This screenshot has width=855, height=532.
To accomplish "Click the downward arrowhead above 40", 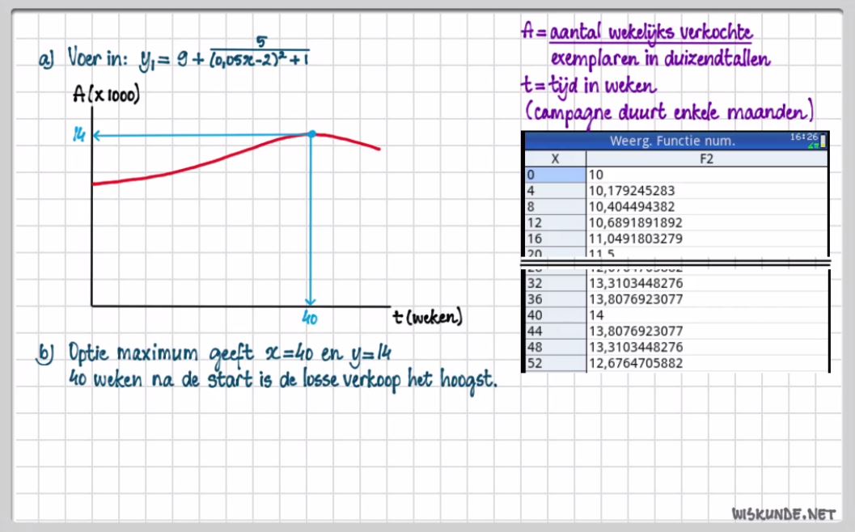I will pos(310,302).
